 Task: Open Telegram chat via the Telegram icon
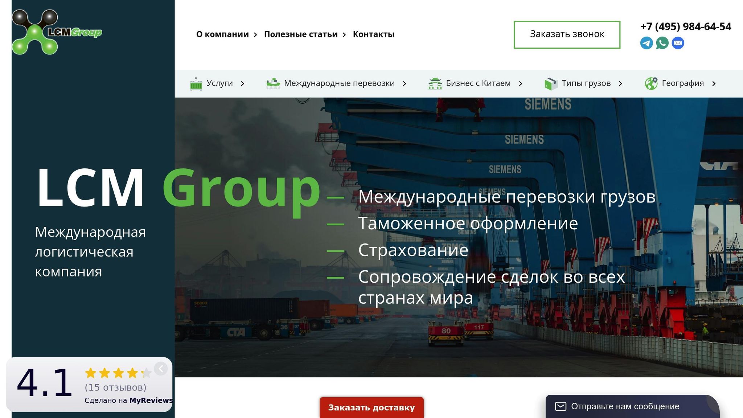point(646,43)
